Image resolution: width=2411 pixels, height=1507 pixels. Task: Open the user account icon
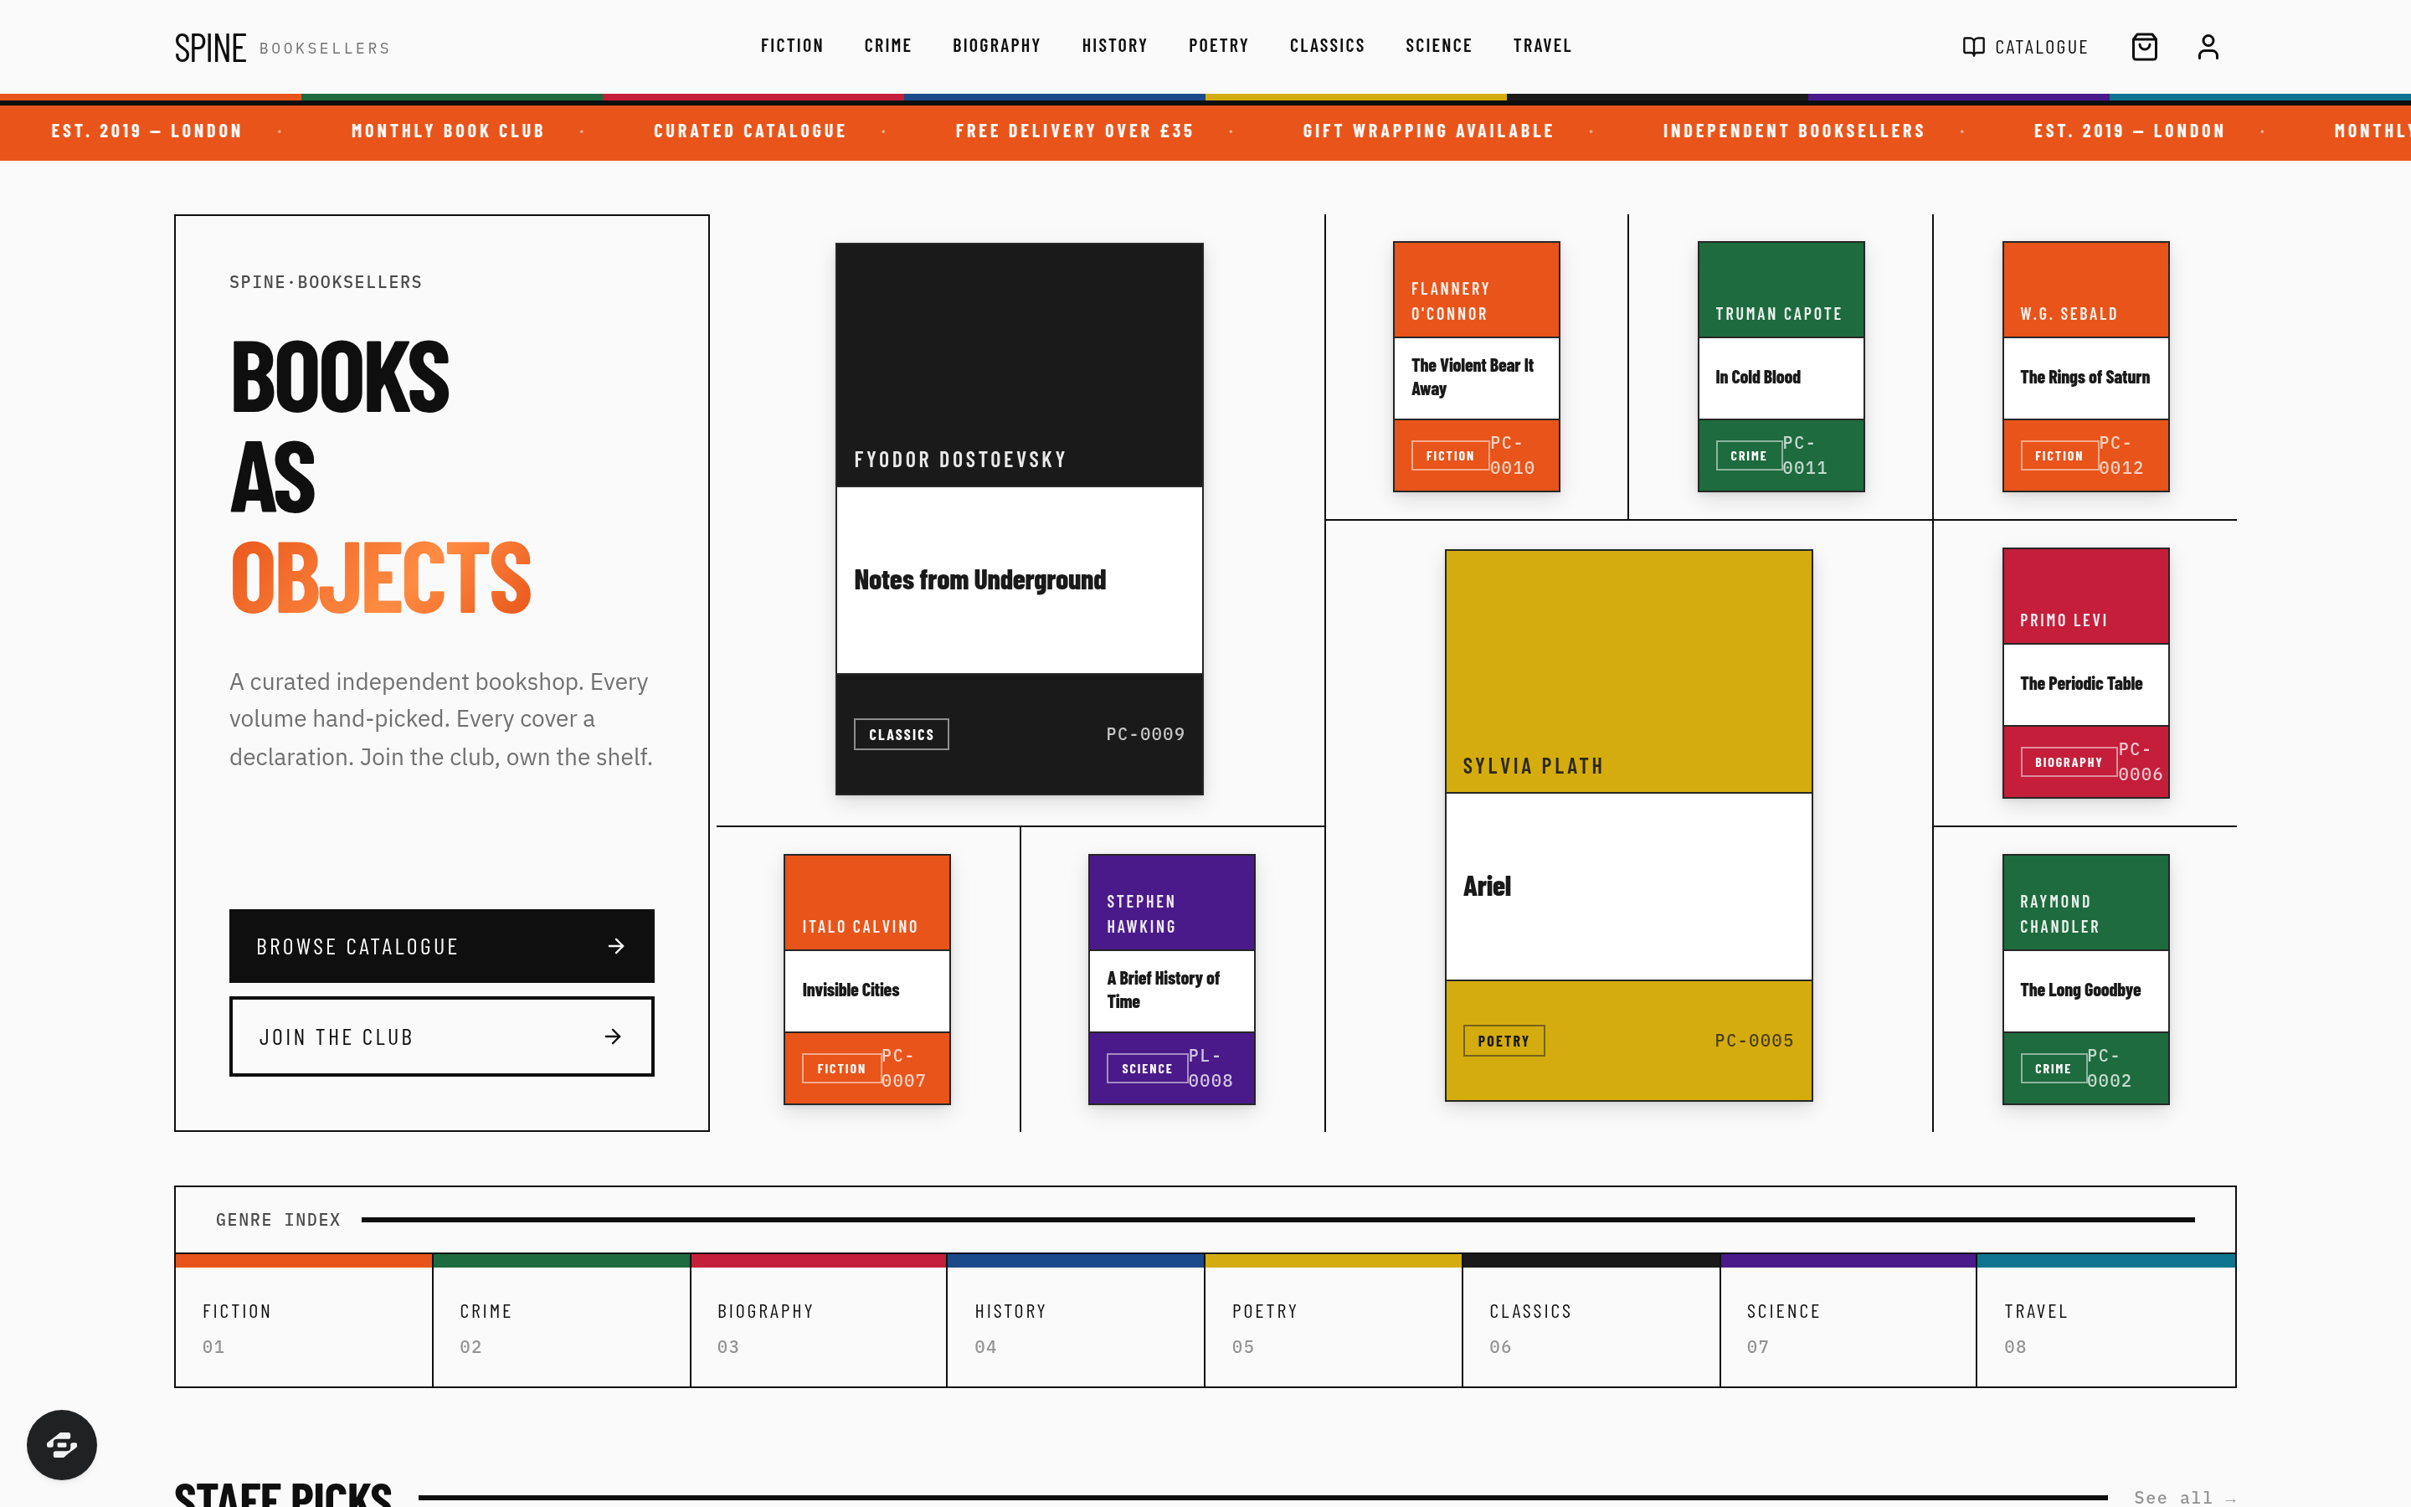[2208, 47]
